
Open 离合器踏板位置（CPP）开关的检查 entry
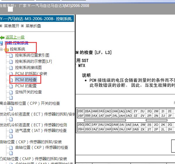[x=30, y=103]
